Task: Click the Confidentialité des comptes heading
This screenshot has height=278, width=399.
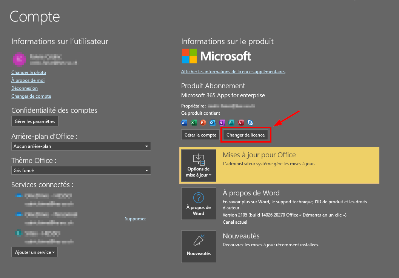Action: 54,111
